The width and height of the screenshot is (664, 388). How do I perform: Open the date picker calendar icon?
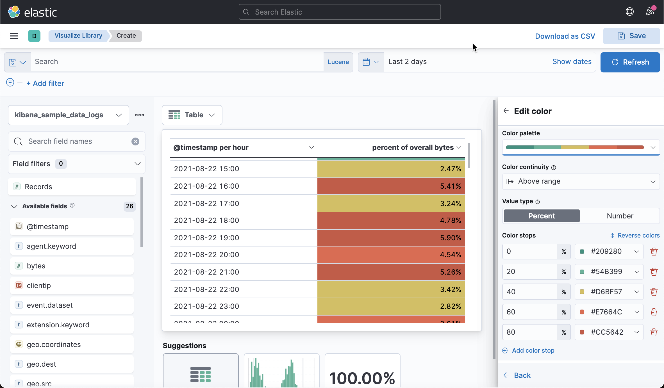[370, 62]
